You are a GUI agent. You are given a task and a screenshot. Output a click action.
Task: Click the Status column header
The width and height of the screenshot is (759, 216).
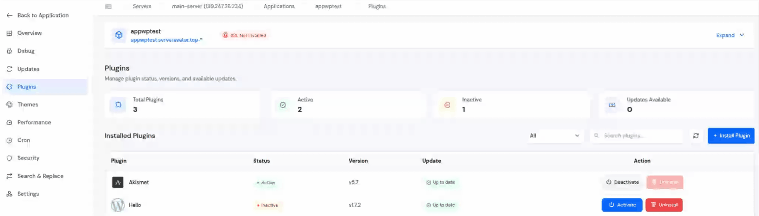(262, 161)
